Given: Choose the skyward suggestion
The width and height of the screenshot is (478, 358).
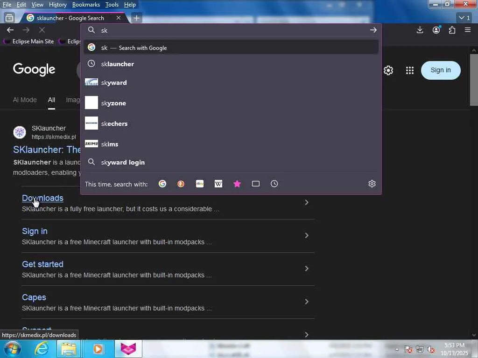Looking at the screenshot, I should point(231,83).
